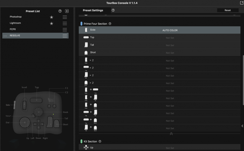The height and width of the screenshot is (151, 244).
Task: Set the Top button assignment field
Action: 170,38
